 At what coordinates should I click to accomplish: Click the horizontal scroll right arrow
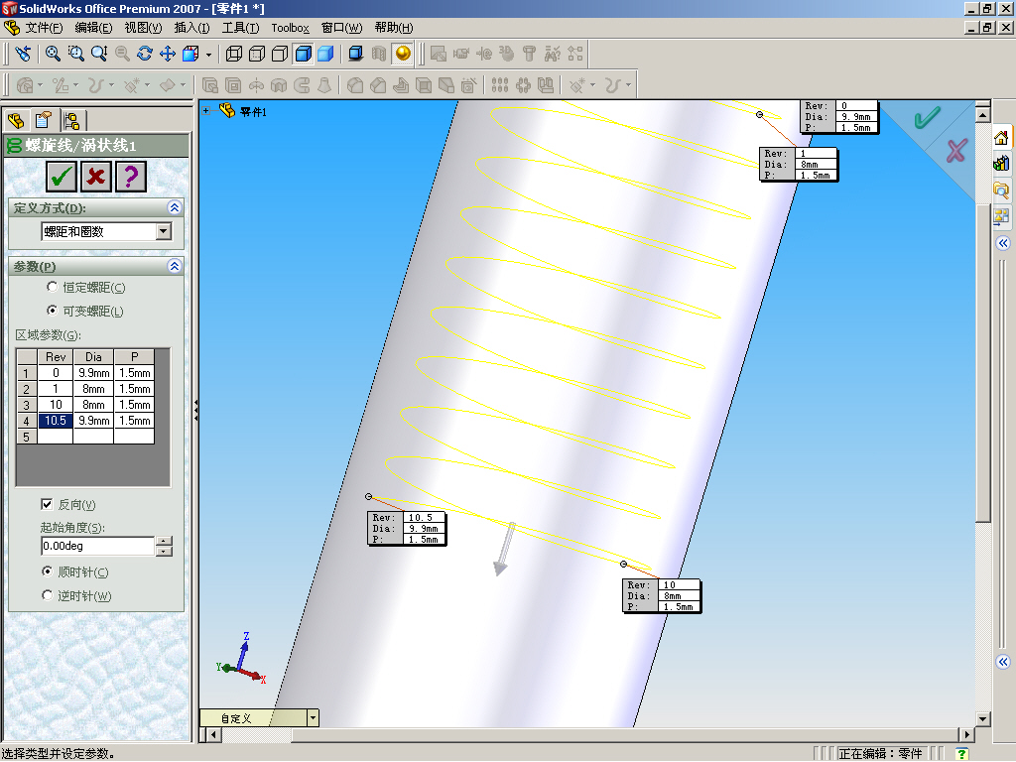pyautogui.click(x=966, y=735)
